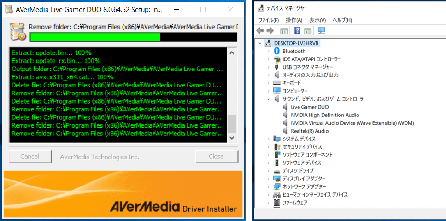Open the 操作(A) menu
The height and width of the screenshot is (221, 446).
[294, 20]
